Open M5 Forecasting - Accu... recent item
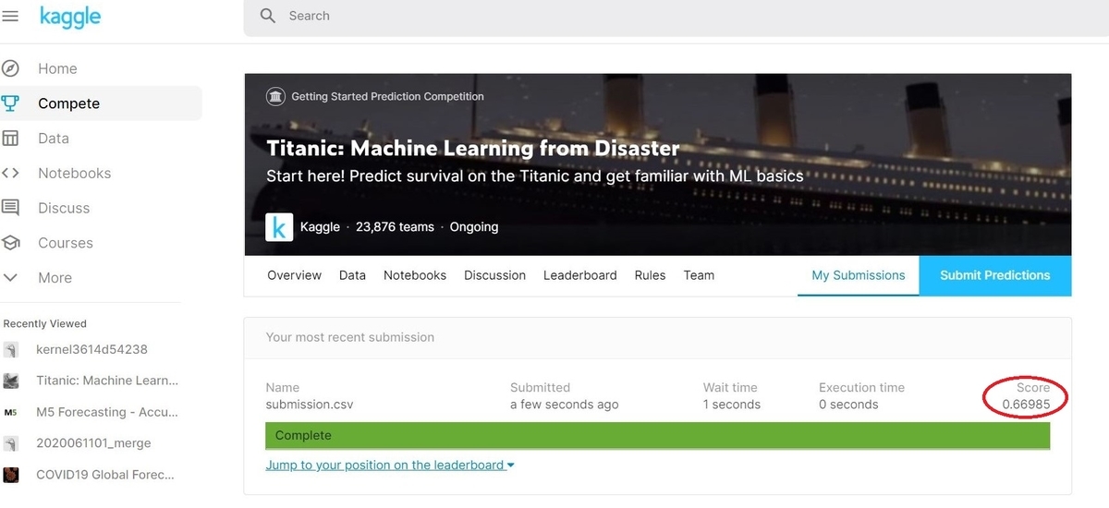The image size is (1109, 508). 107,412
